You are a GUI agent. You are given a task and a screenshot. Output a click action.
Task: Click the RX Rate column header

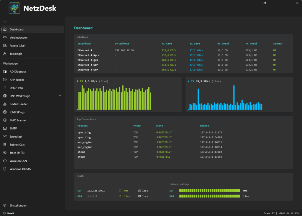point(167,44)
